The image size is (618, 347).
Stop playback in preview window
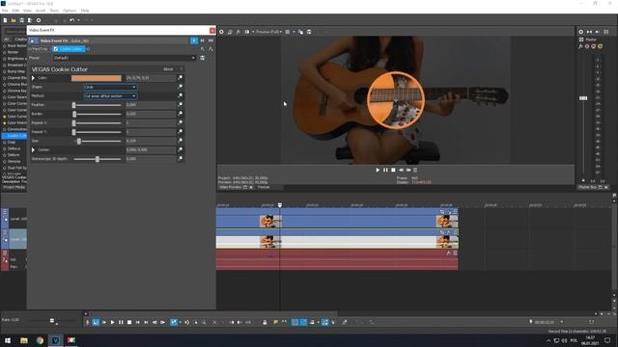coord(393,170)
